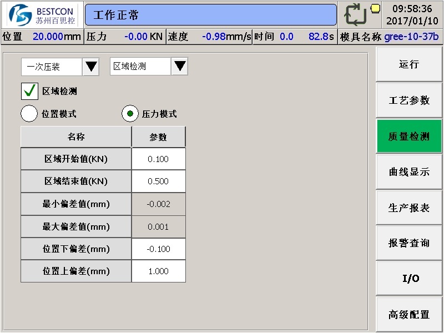The height and width of the screenshot is (333, 444).
Task: Click the 最大偏差值(mm) label
Action: [76, 226]
